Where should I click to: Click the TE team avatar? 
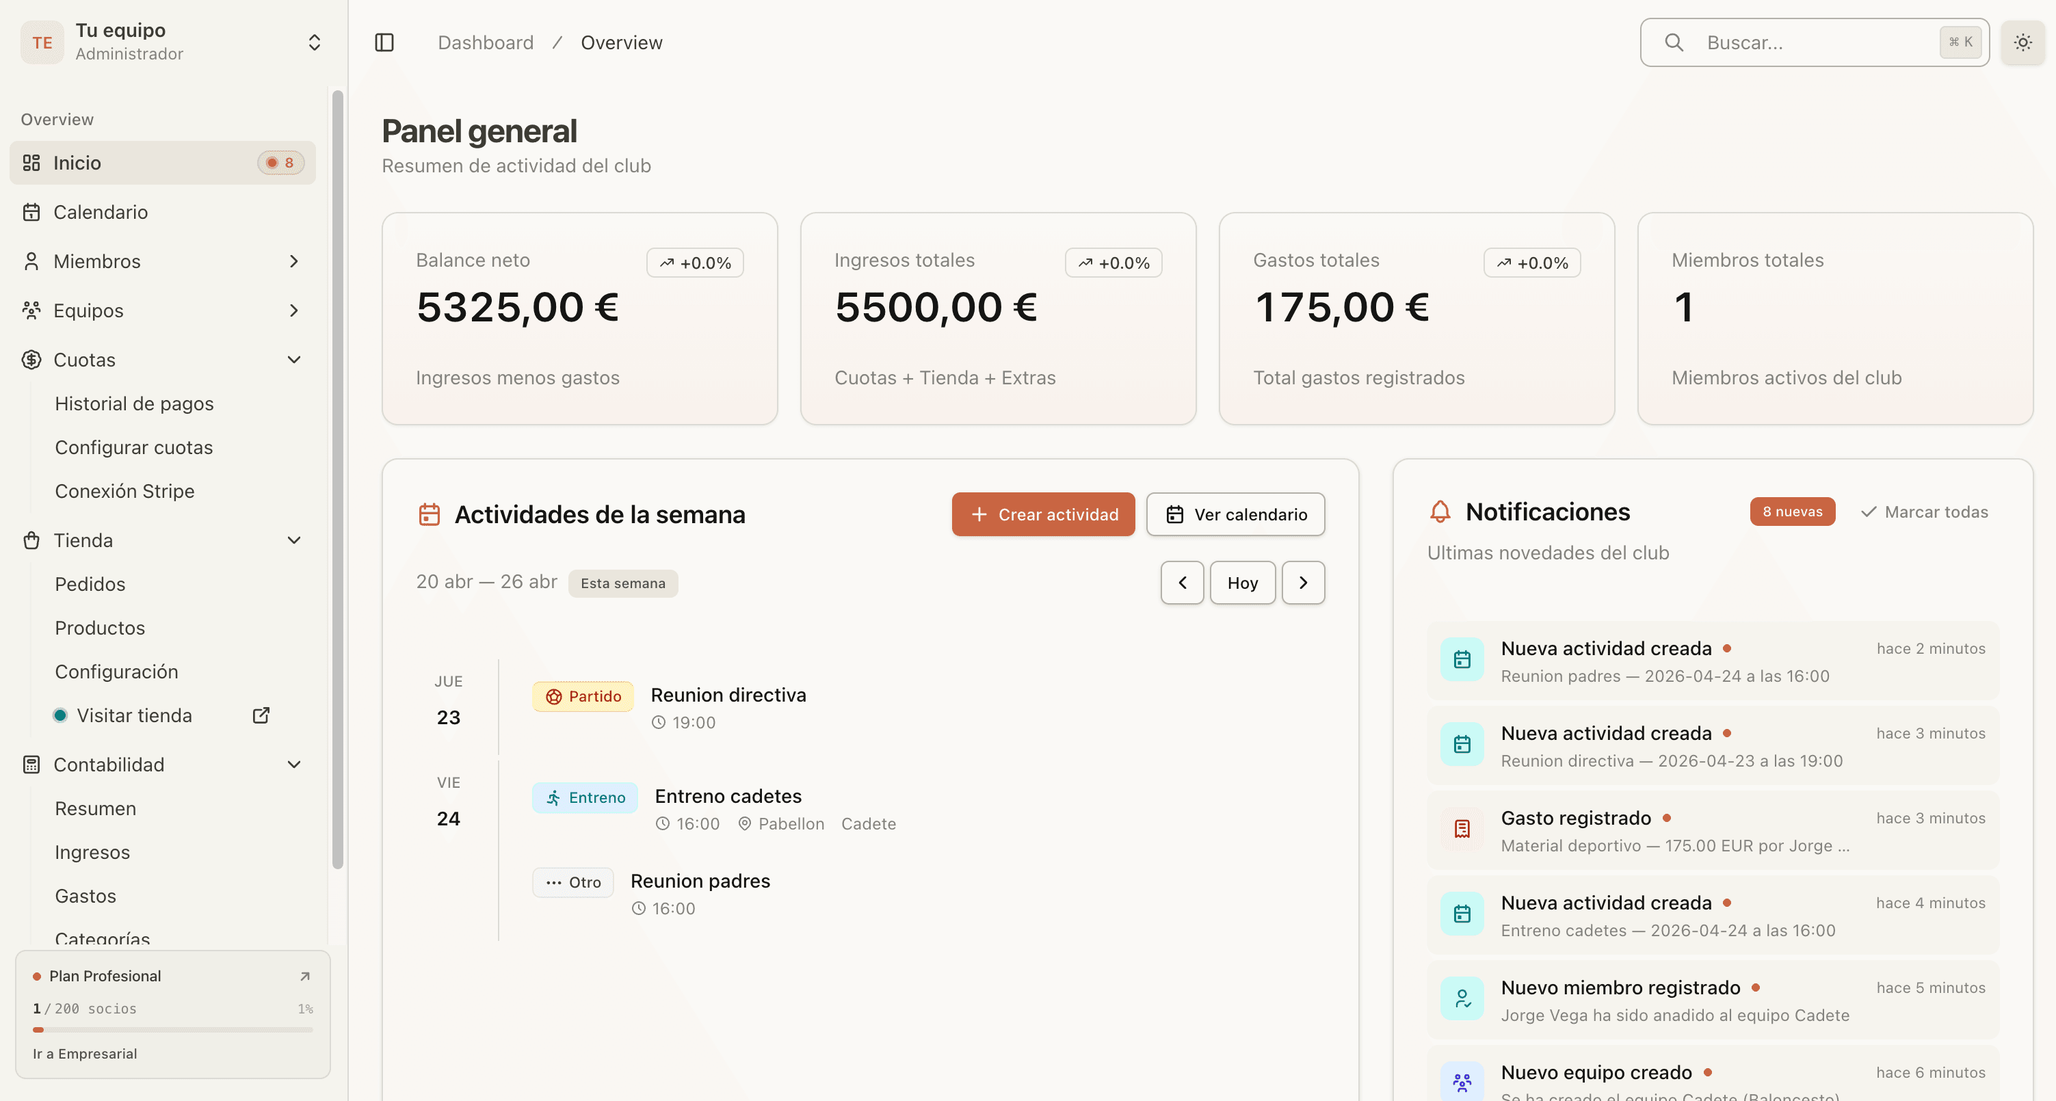click(42, 42)
